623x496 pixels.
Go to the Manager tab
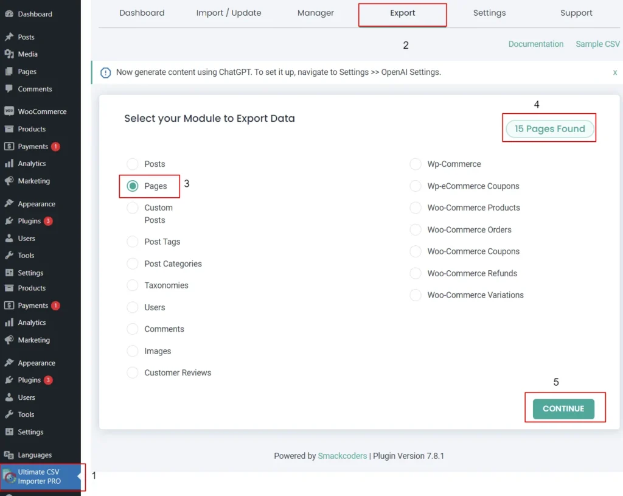pyautogui.click(x=316, y=13)
